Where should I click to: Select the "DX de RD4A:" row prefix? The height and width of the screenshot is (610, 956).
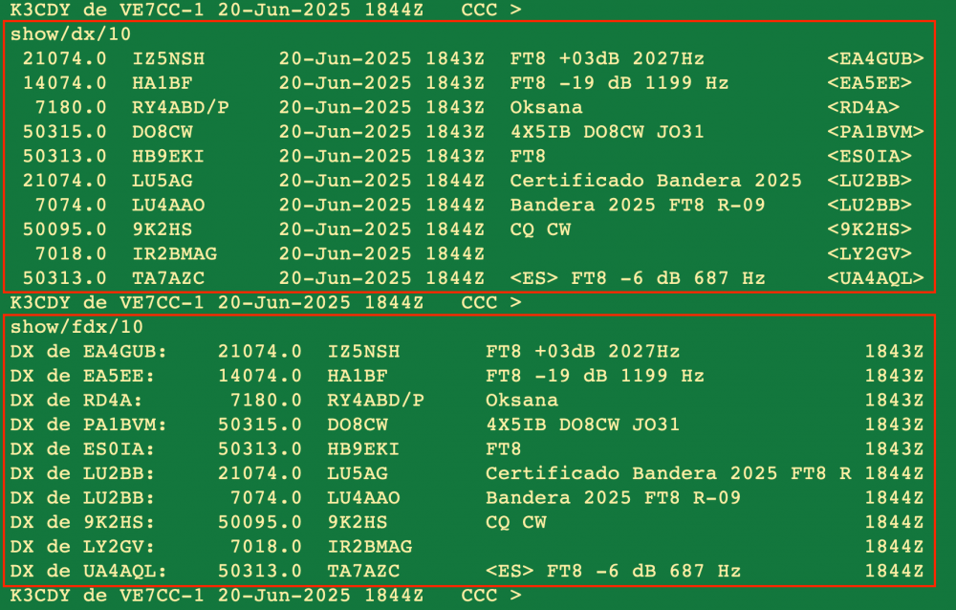point(76,401)
